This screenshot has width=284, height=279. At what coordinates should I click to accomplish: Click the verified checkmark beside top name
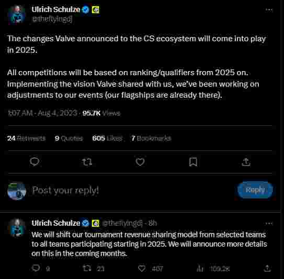click(85, 9)
